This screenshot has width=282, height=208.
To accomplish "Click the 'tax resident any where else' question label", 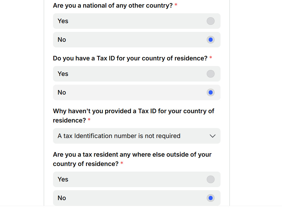I will (x=132, y=155).
